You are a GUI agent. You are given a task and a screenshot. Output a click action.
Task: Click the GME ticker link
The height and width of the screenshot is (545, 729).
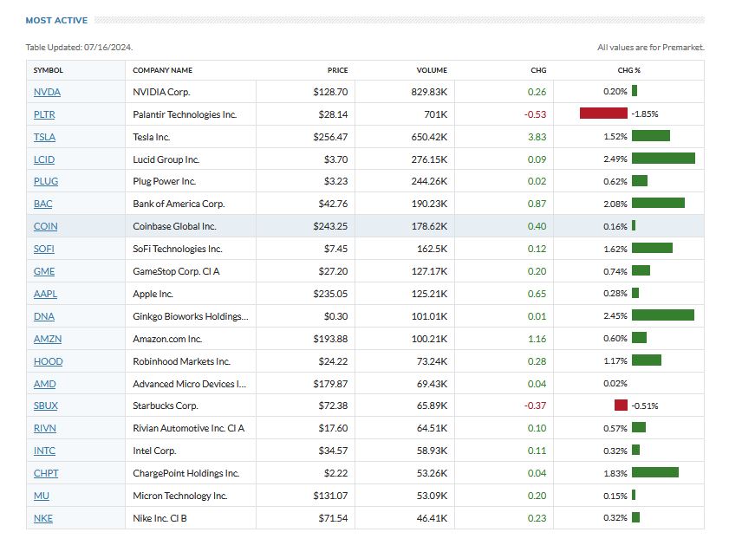pyautogui.click(x=44, y=271)
